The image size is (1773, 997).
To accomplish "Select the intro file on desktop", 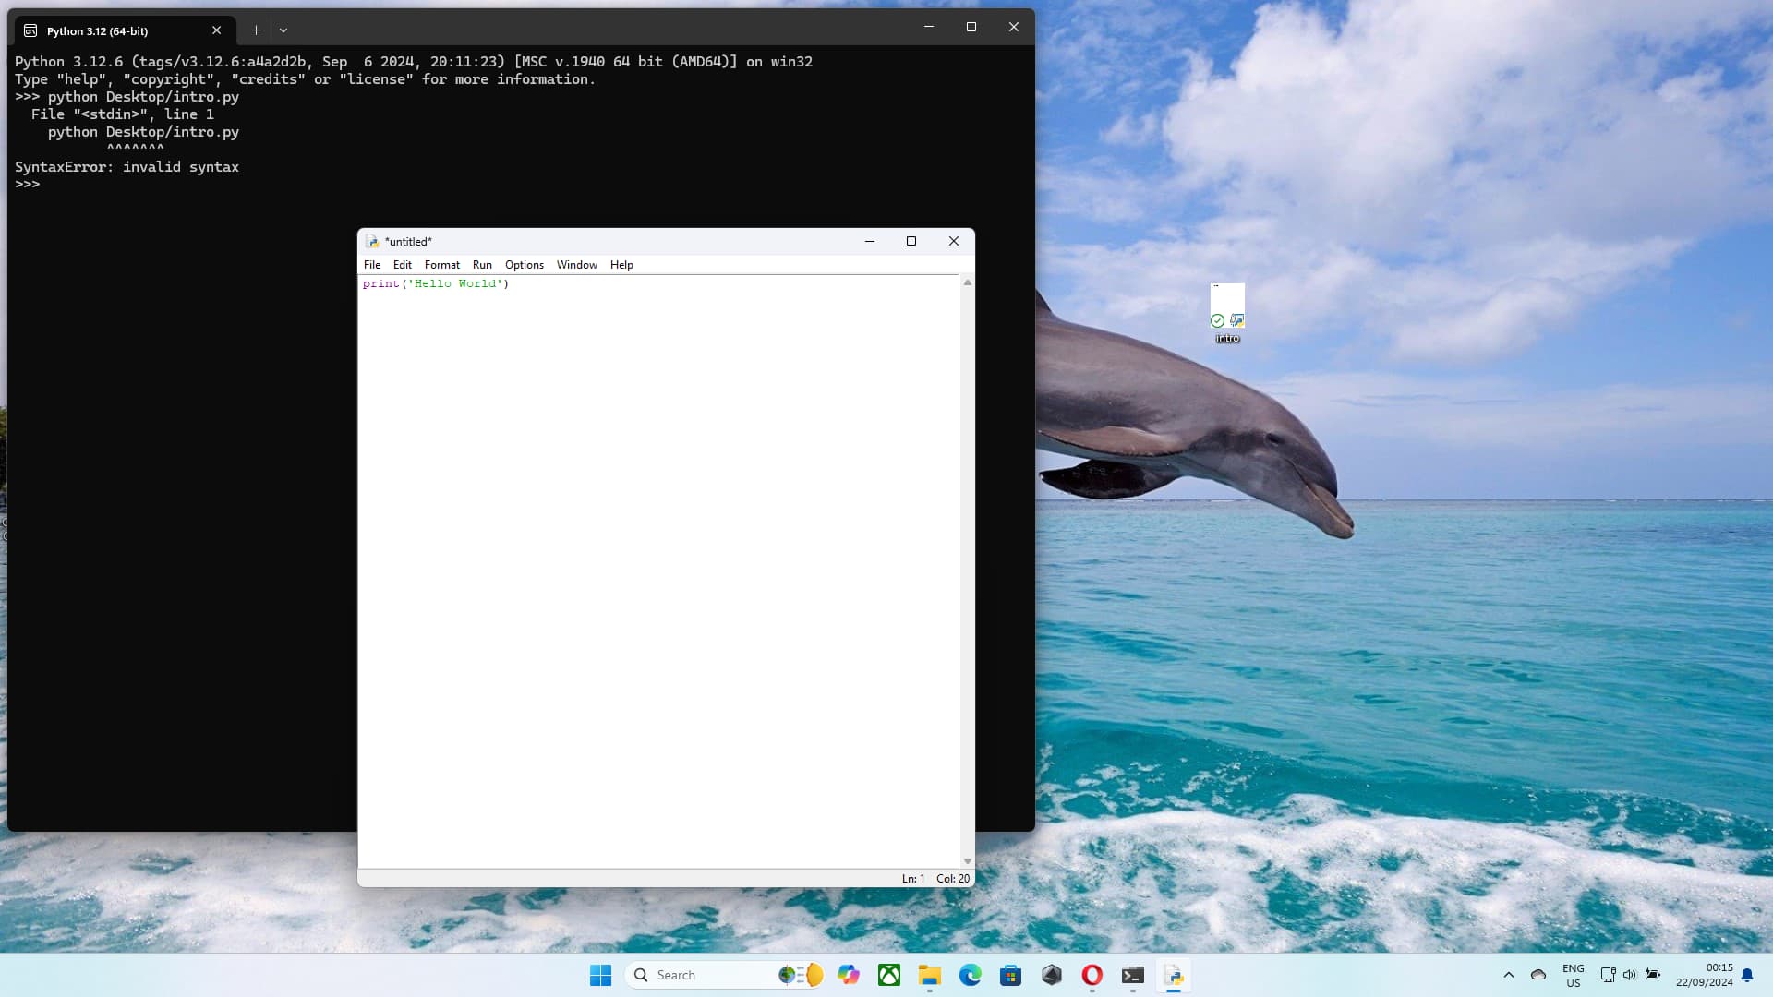I will (1227, 314).
